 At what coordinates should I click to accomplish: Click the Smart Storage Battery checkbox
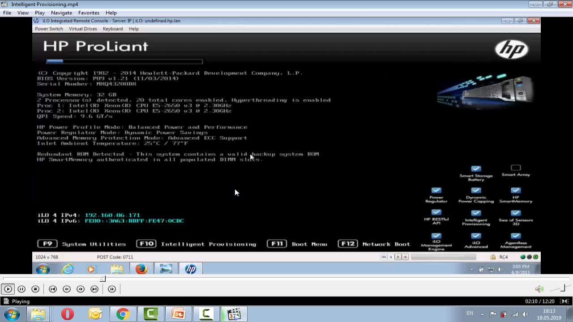476,169
